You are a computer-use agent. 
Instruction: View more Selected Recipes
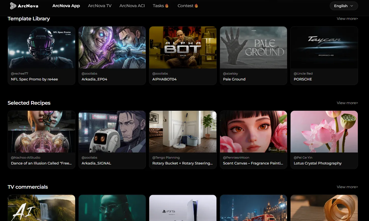coord(347,103)
